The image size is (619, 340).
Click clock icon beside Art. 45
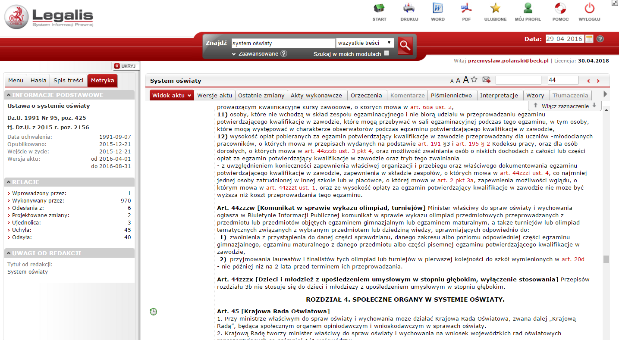coord(154,312)
